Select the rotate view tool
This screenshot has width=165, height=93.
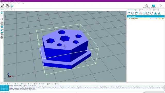tap(2, 13)
